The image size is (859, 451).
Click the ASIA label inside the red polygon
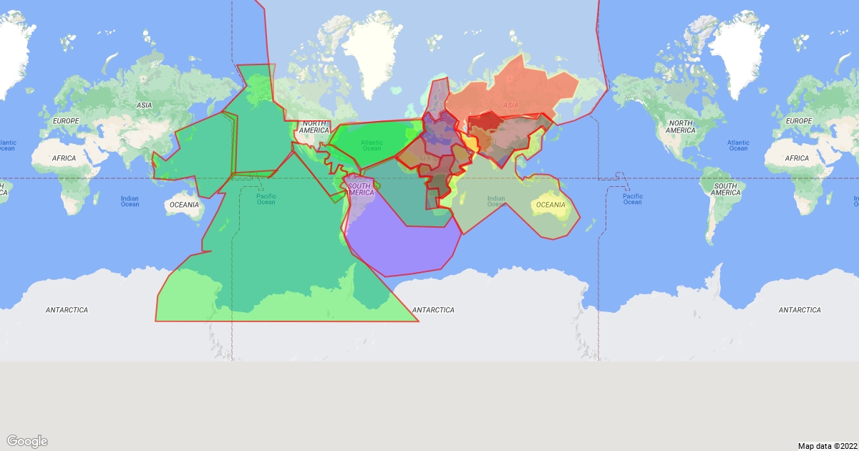pos(510,105)
